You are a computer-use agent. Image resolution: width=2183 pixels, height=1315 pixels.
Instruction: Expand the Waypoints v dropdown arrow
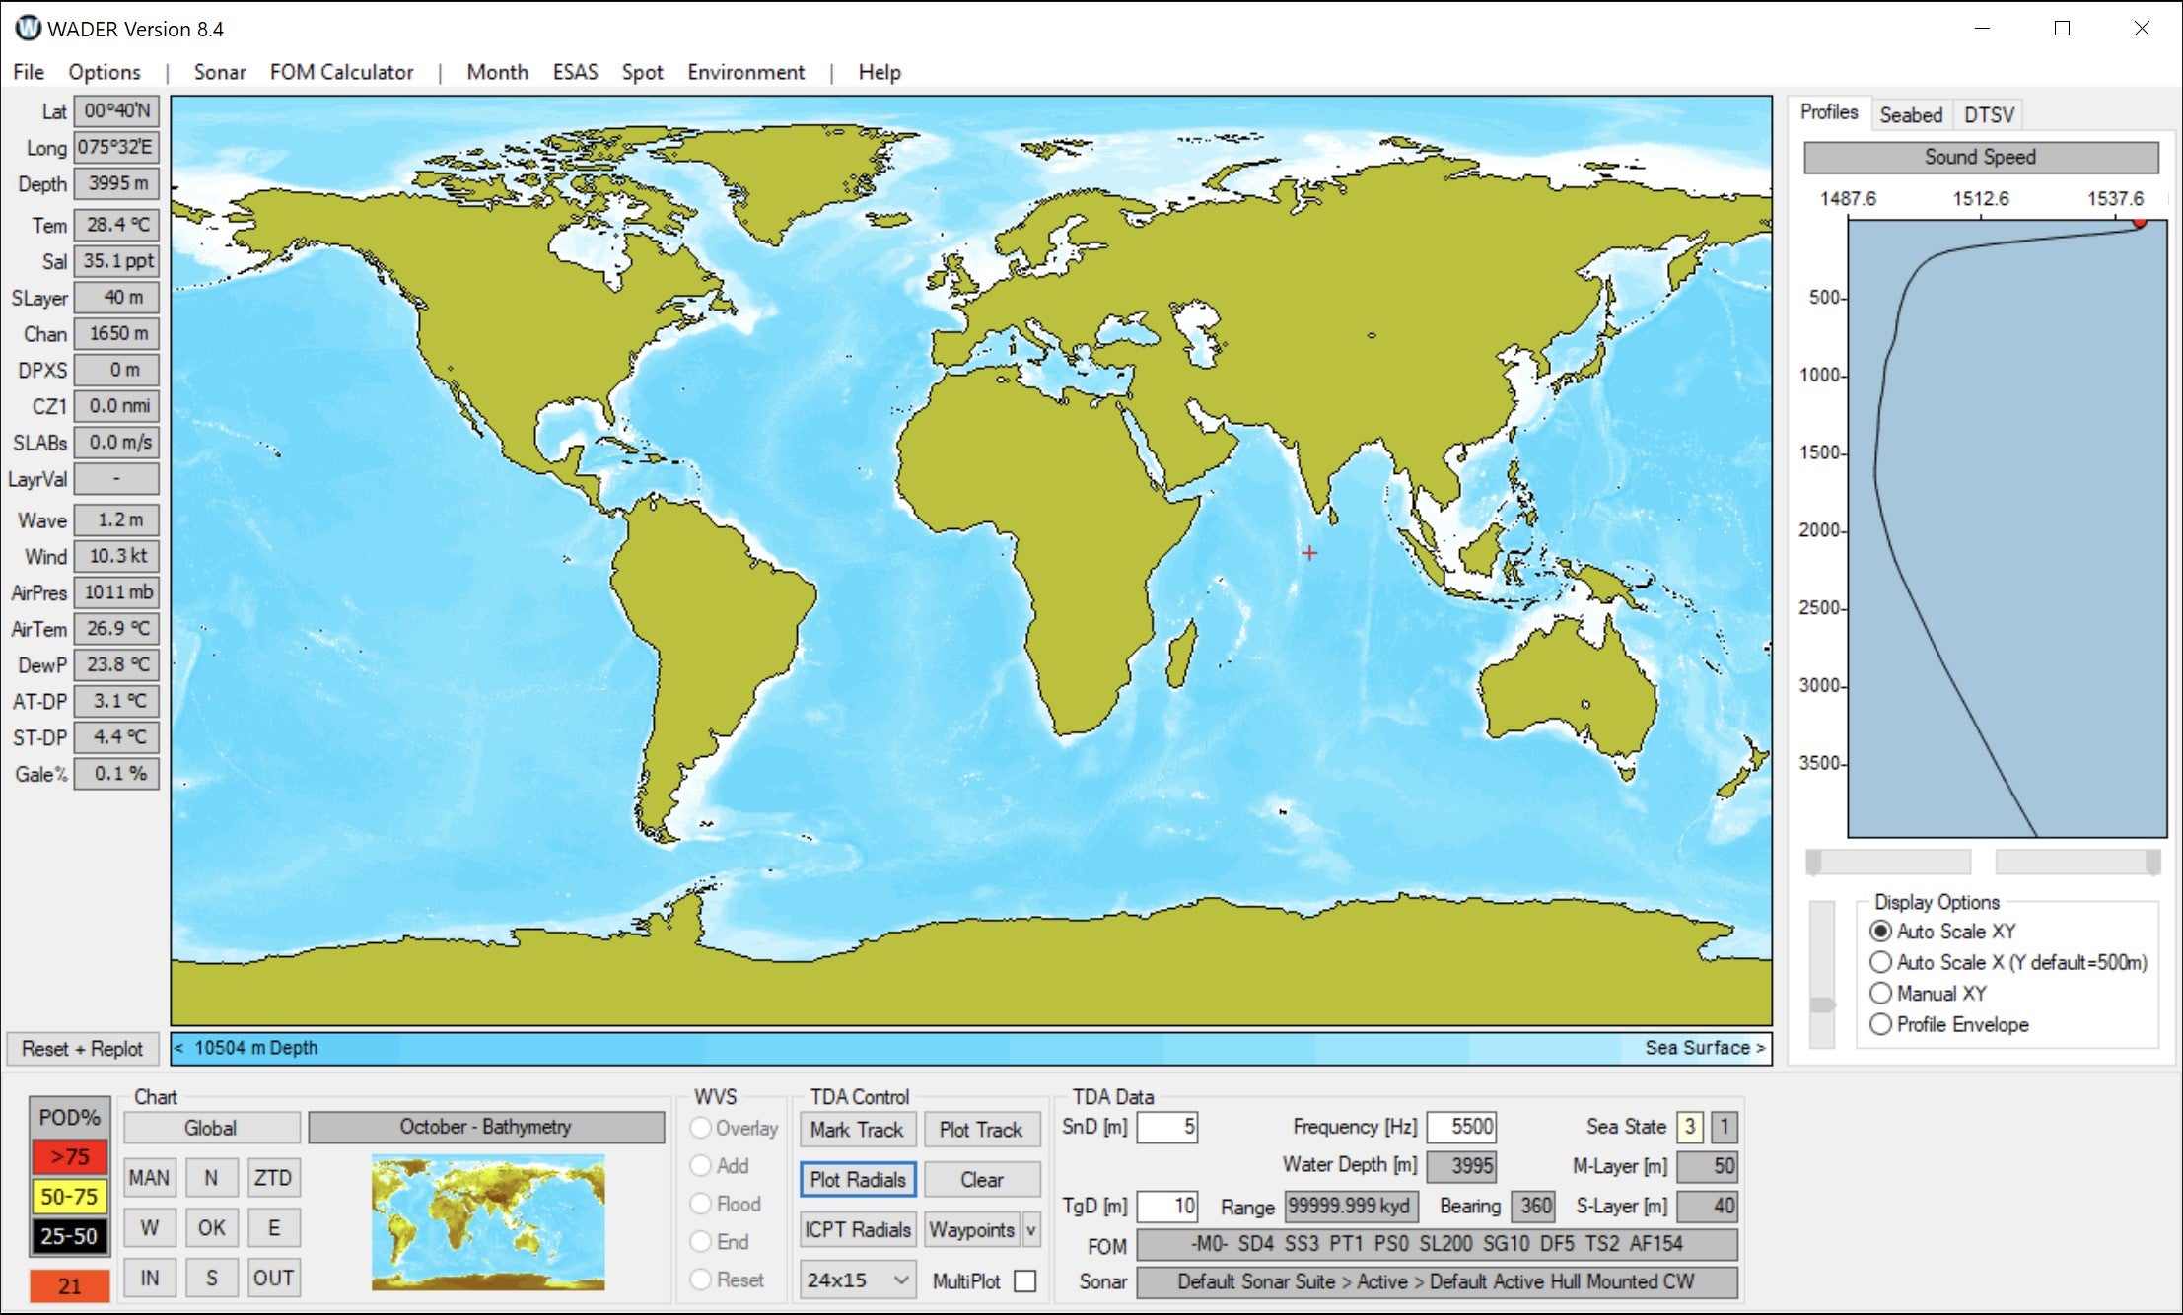pos(1031,1229)
